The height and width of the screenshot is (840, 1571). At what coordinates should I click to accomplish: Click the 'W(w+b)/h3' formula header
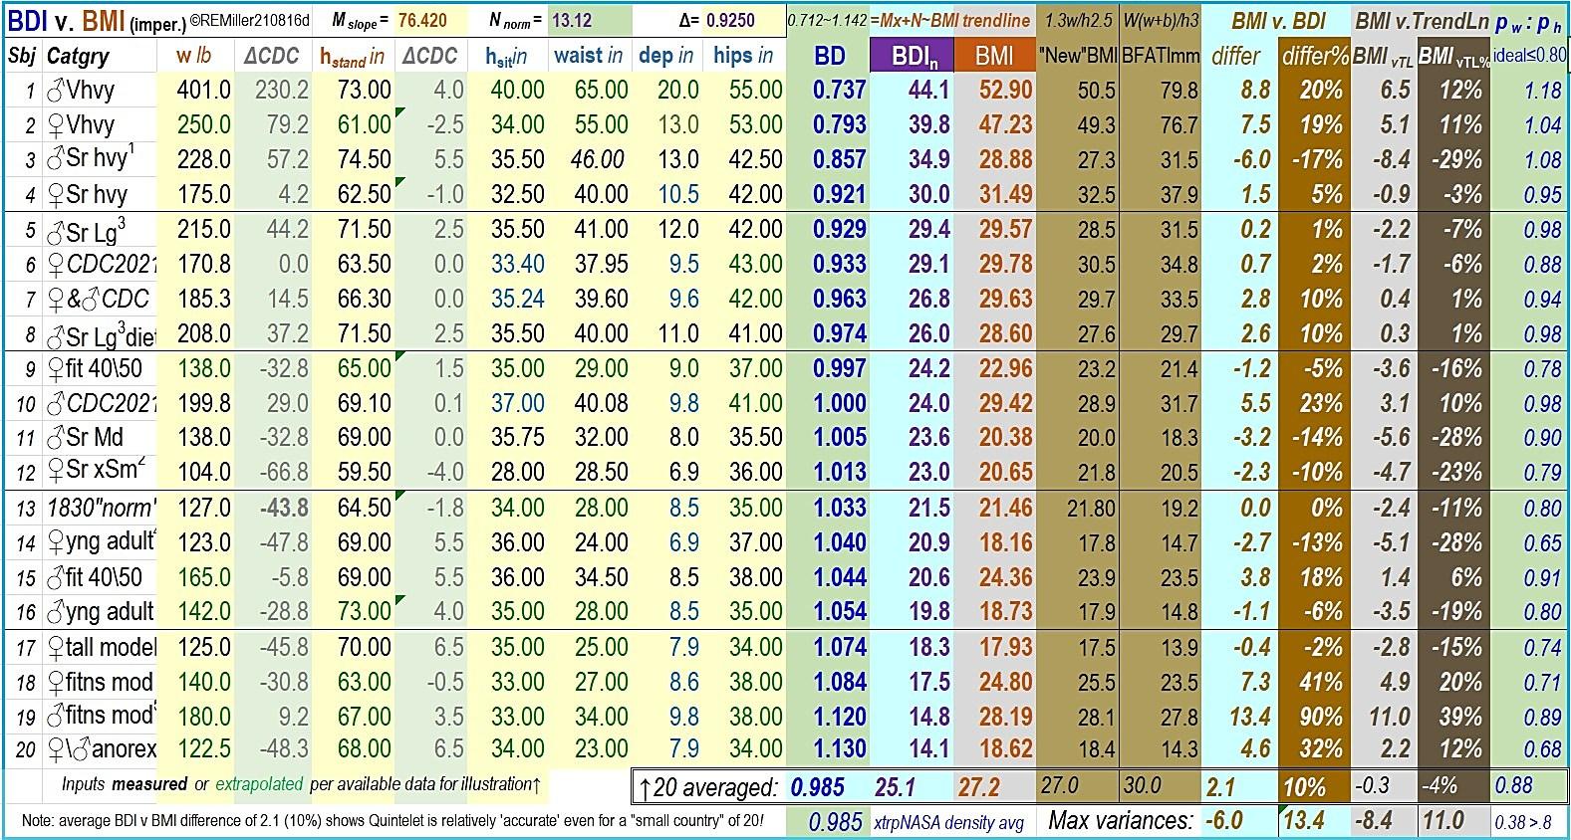[1161, 20]
